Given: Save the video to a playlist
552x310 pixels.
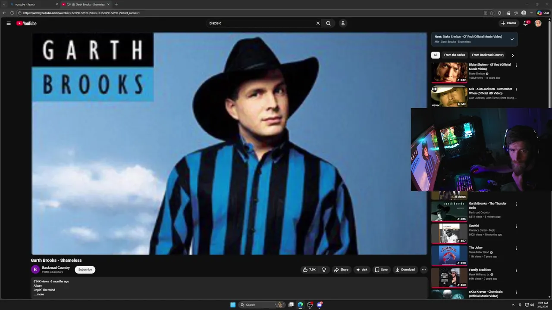Looking at the screenshot, I should (x=381, y=270).
